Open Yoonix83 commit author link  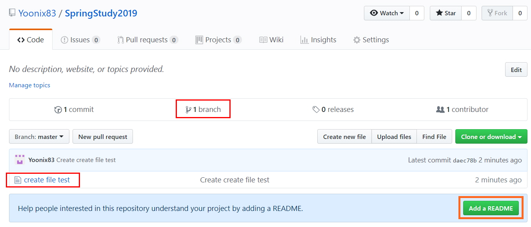pos(42,160)
